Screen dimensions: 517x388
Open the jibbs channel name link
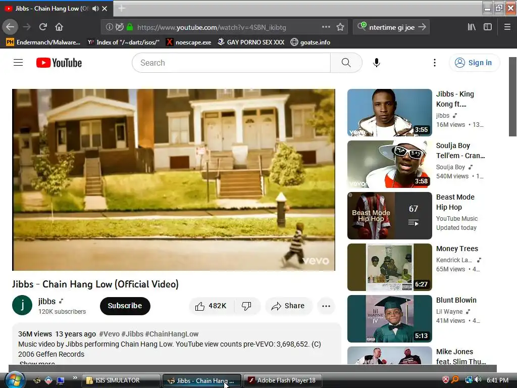(47, 301)
